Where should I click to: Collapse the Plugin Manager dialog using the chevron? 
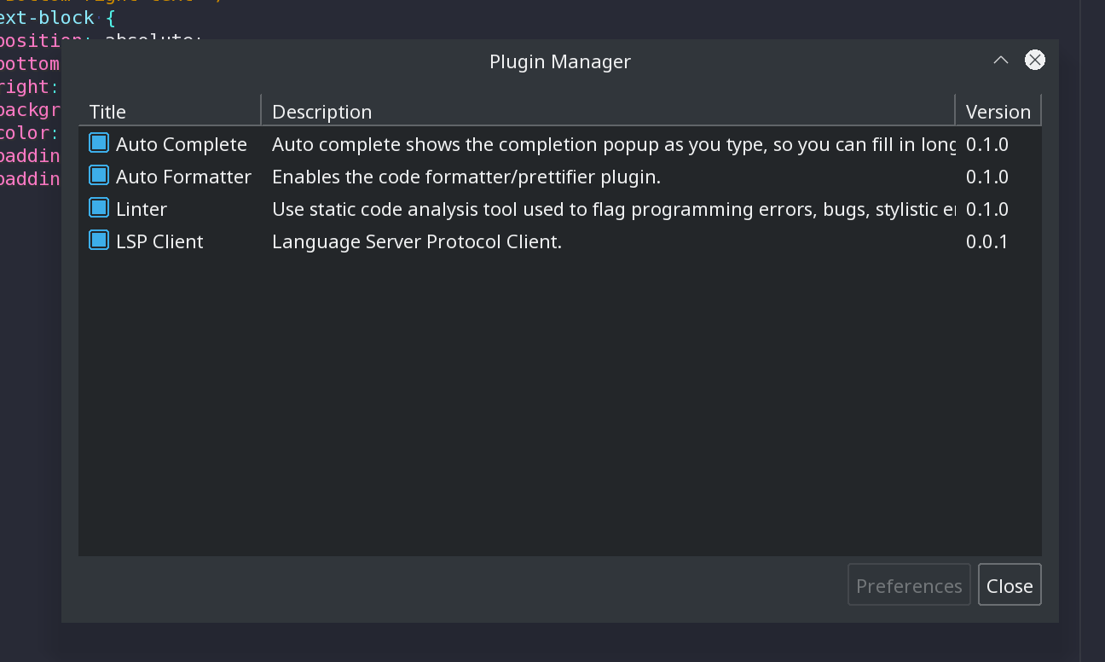pos(1000,61)
